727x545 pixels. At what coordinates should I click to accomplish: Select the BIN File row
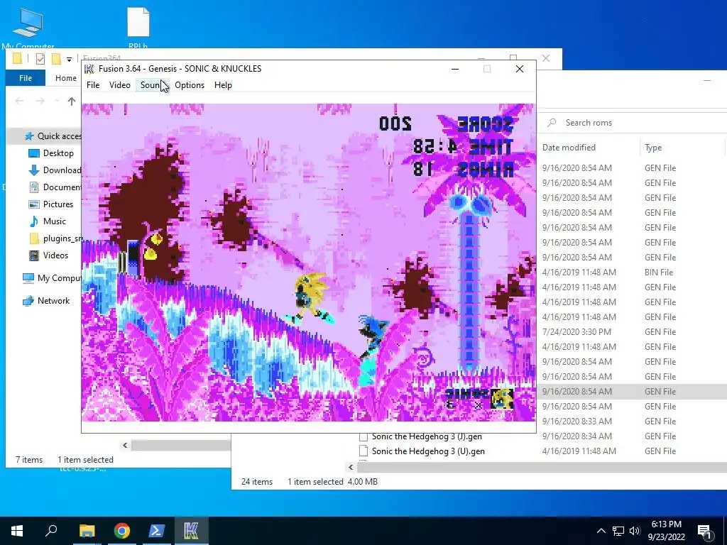click(633, 272)
